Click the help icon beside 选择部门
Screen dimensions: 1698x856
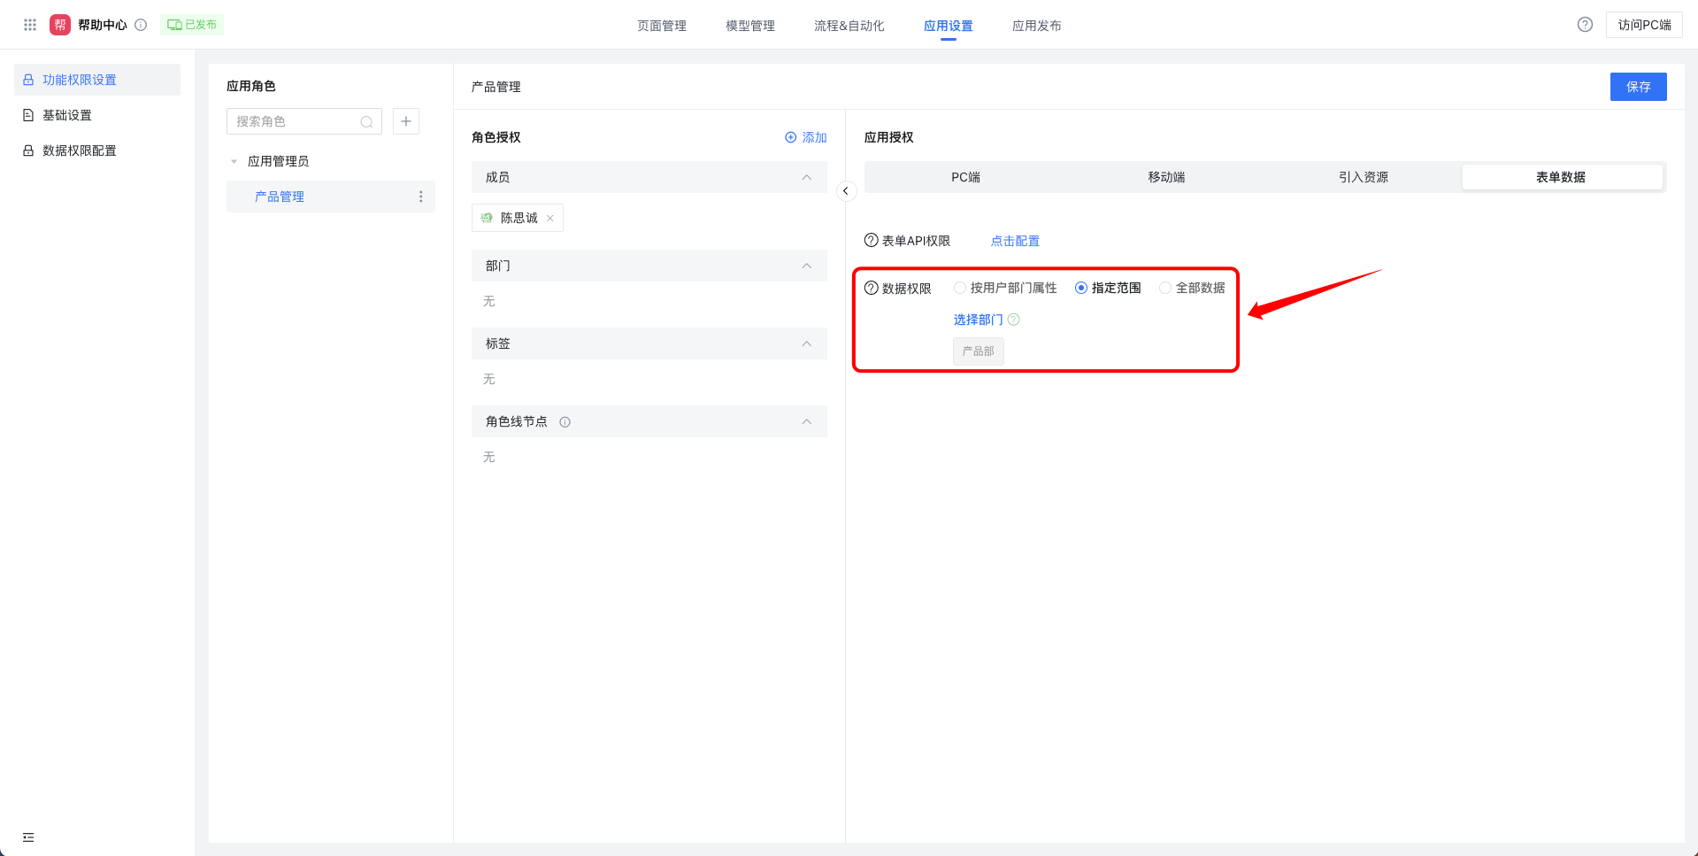(1014, 320)
